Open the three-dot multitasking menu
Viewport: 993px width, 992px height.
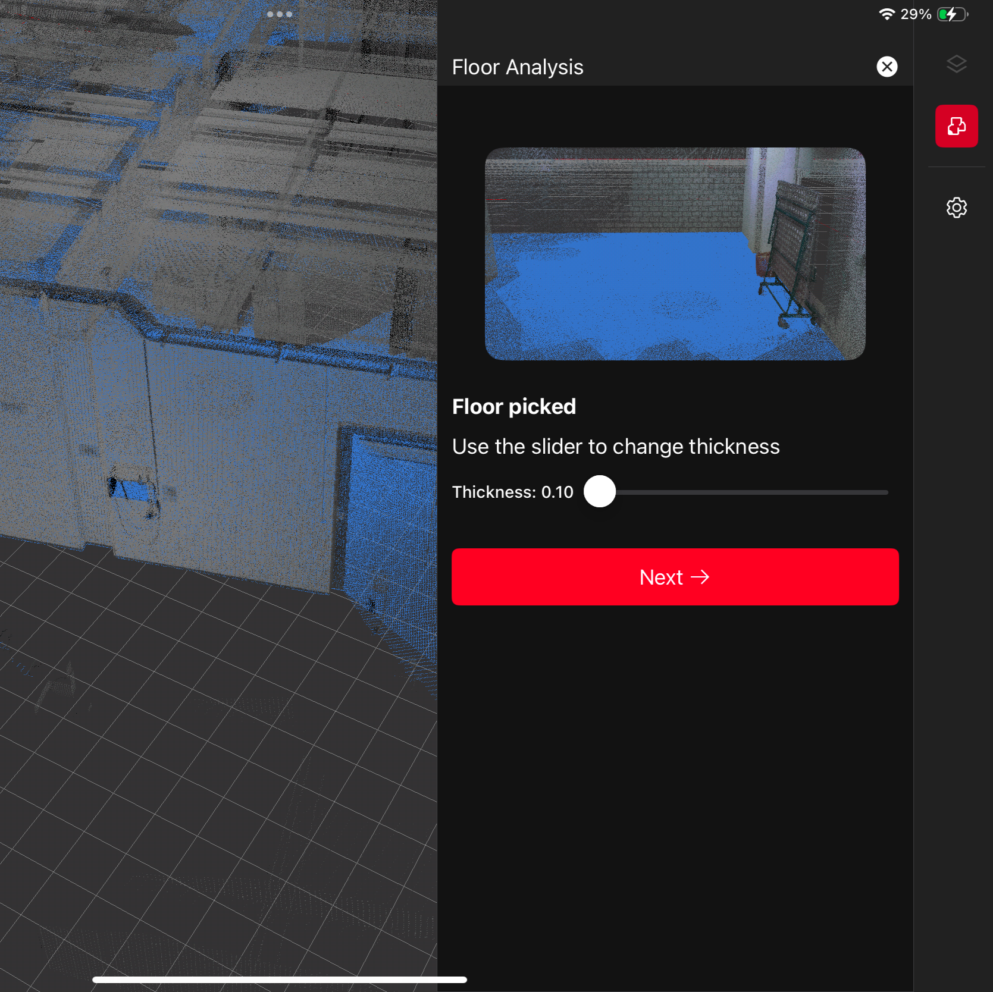pyautogui.click(x=279, y=14)
